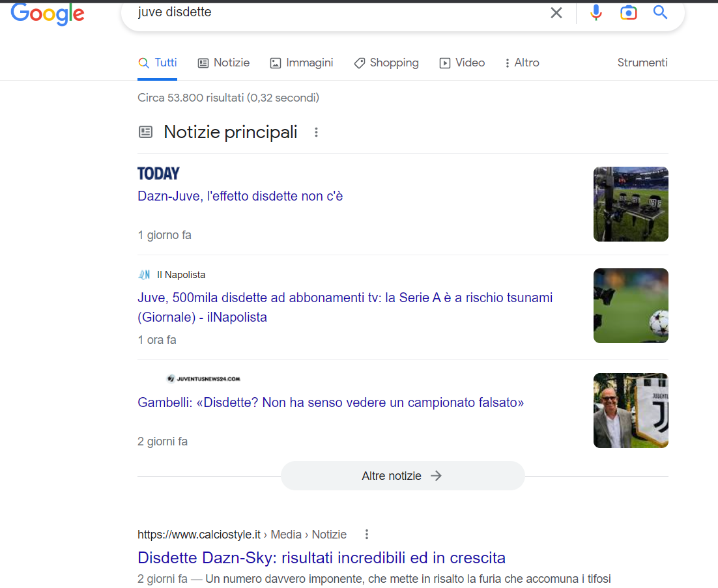Image resolution: width=718 pixels, height=588 pixels.
Task: Click the Il Napolista source icon
Action: coord(144,275)
